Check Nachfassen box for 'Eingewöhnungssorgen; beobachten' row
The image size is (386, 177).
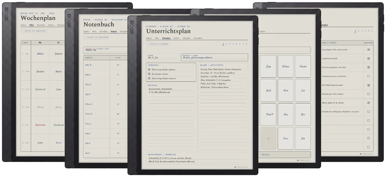click(368, 76)
